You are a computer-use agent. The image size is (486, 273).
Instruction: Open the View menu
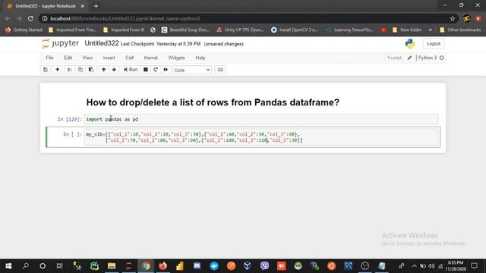pos(87,58)
